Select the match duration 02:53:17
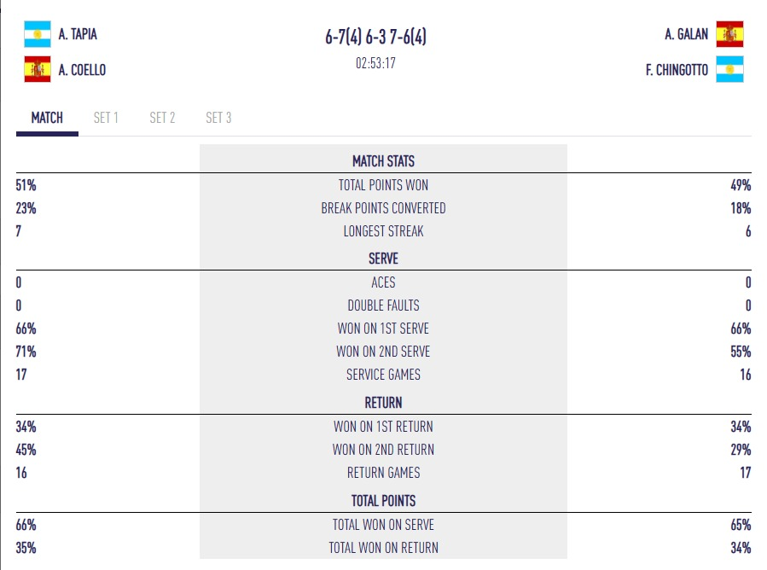Screen dimensions: 767x570 (x=383, y=61)
